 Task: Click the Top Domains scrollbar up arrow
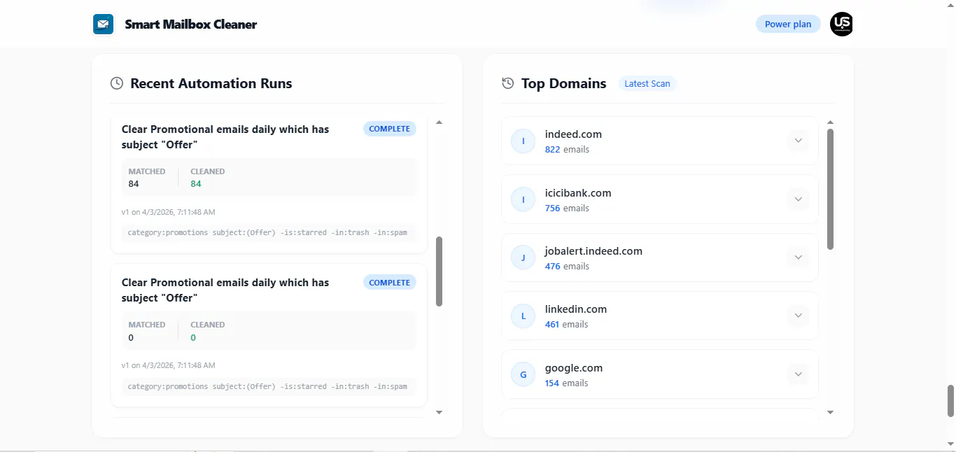point(831,122)
